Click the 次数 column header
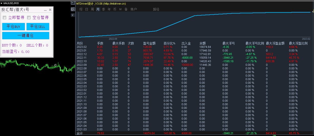Image resolution: width=314 pixels, height=136 pixels. tap(131, 43)
